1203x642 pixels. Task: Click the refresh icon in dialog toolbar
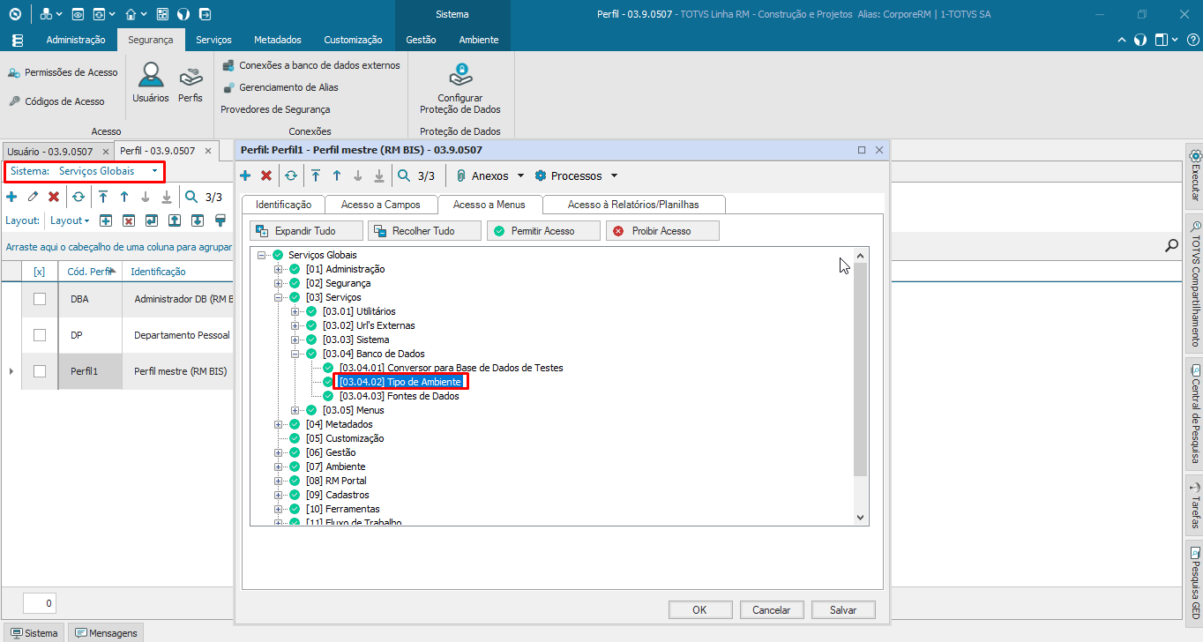(291, 175)
